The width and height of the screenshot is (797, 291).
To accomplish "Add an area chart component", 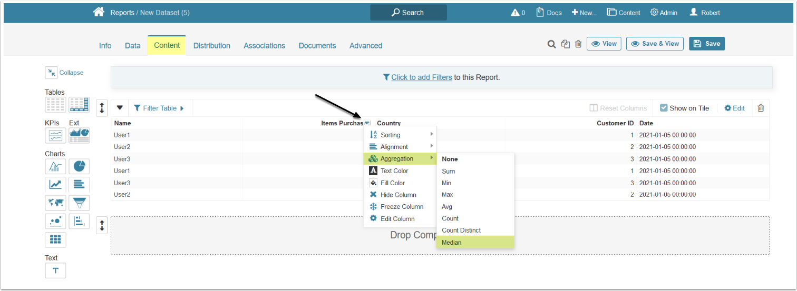I will click(x=55, y=166).
